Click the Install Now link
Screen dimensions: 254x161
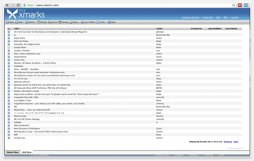(x=208, y=17)
